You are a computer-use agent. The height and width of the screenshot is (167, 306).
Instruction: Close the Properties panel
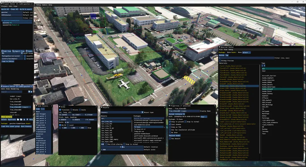tap(214, 106)
